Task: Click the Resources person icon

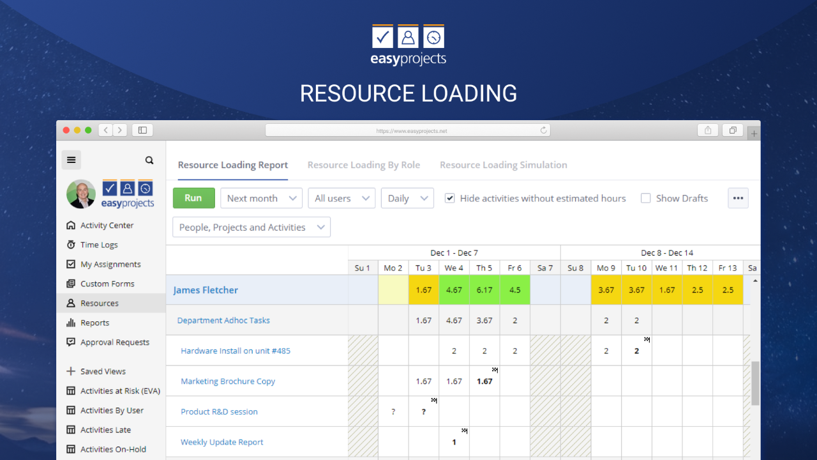Action: [71, 303]
